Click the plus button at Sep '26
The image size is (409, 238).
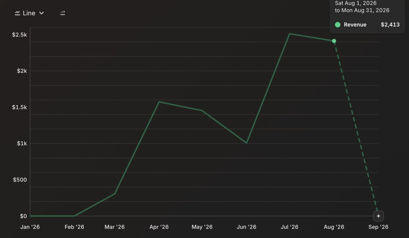(378, 216)
